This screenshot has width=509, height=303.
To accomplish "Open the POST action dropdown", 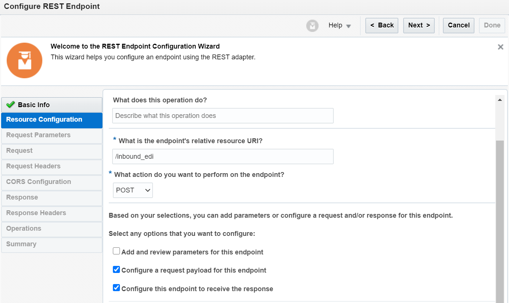I will (x=133, y=190).
